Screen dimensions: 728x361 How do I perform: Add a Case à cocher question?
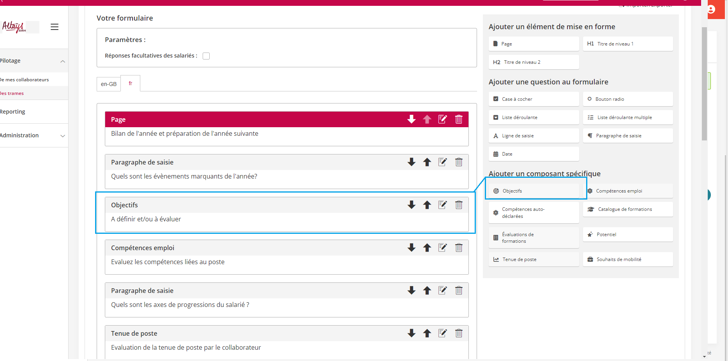tap(534, 99)
